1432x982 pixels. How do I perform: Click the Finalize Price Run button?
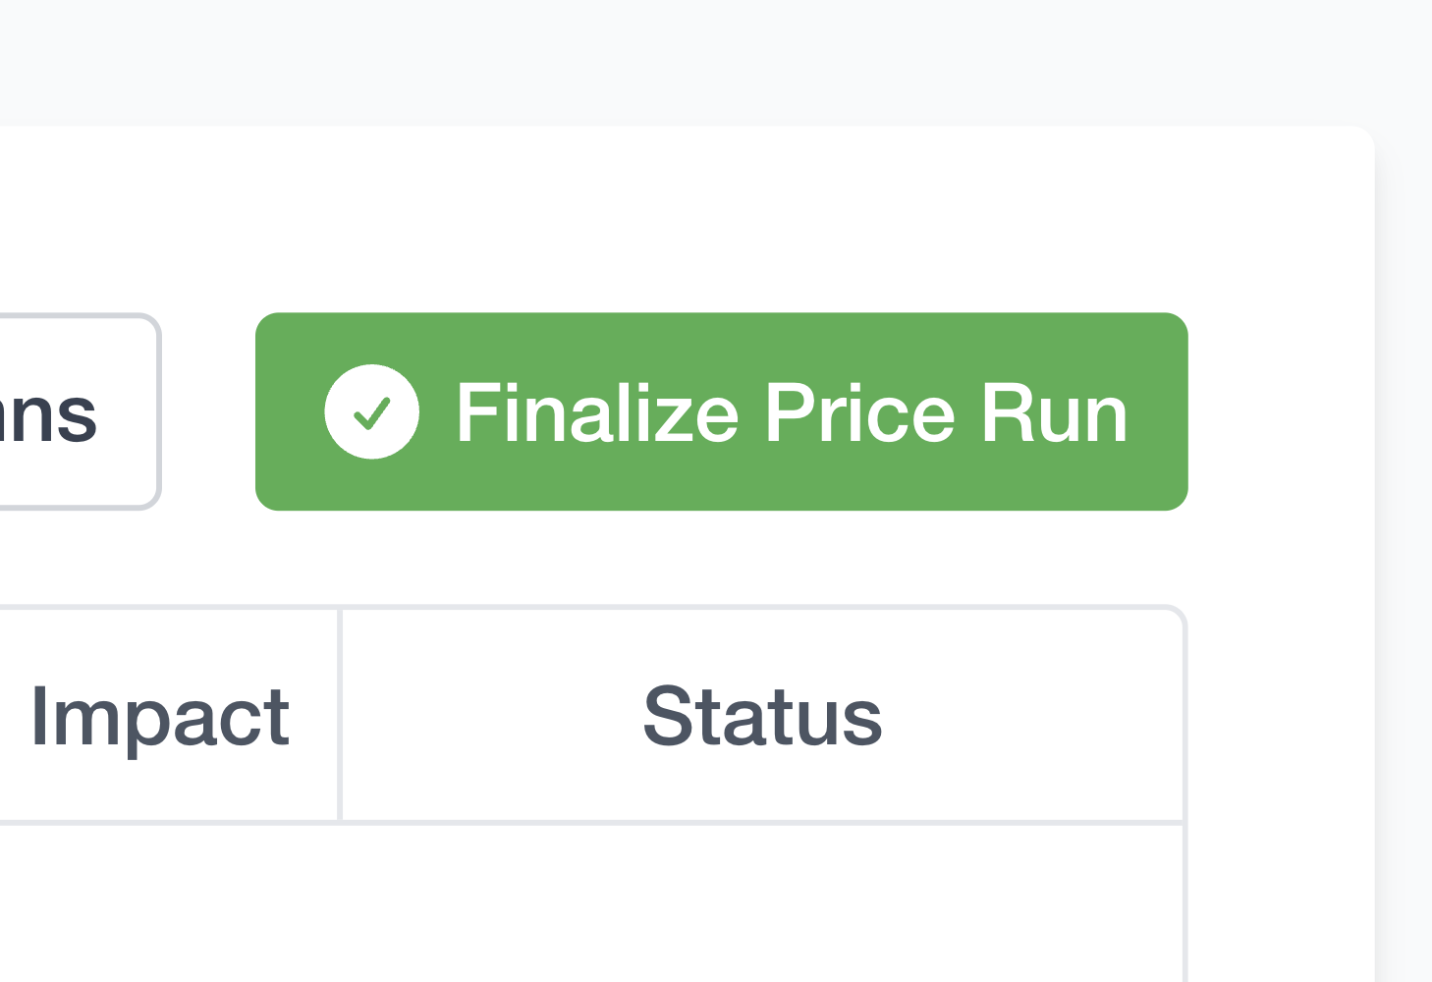pos(721,411)
